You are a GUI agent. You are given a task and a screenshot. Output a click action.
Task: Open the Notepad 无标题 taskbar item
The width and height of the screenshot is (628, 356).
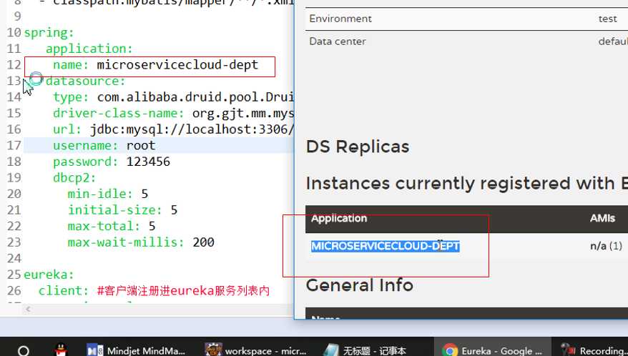[365, 351]
